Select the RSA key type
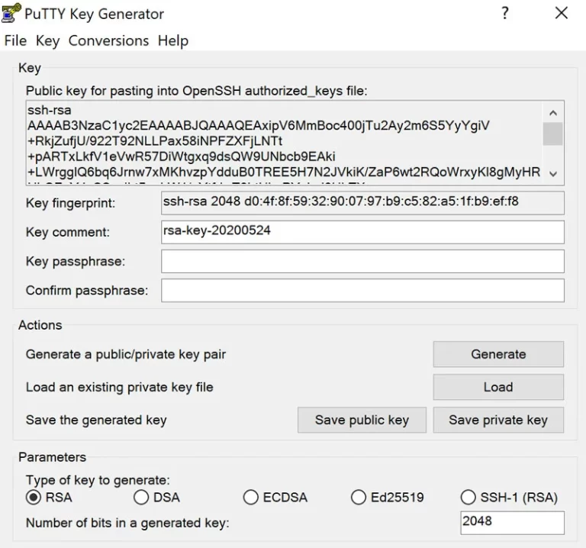The height and width of the screenshot is (548, 586). click(x=34, y=498)
